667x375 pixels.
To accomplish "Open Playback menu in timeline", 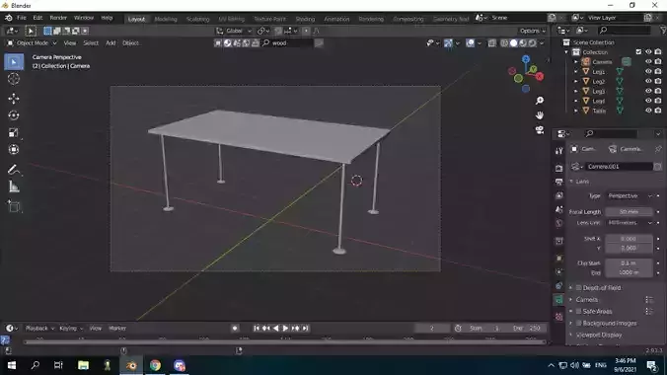I will pos(39,329).
